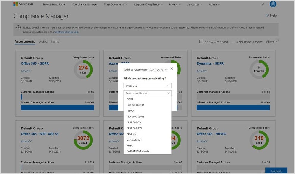This screenshot has width=295, height=174.
Task: Open the Actions menu for Office 365 - GDPR
Action: pyautogui.click(x=25, y=71)
